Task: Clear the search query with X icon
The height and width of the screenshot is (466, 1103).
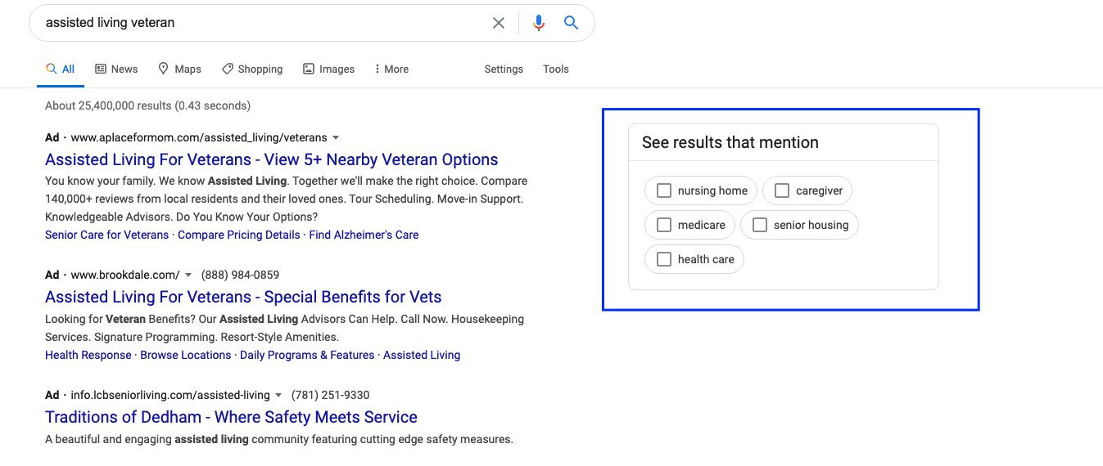Action: (499, 23)
